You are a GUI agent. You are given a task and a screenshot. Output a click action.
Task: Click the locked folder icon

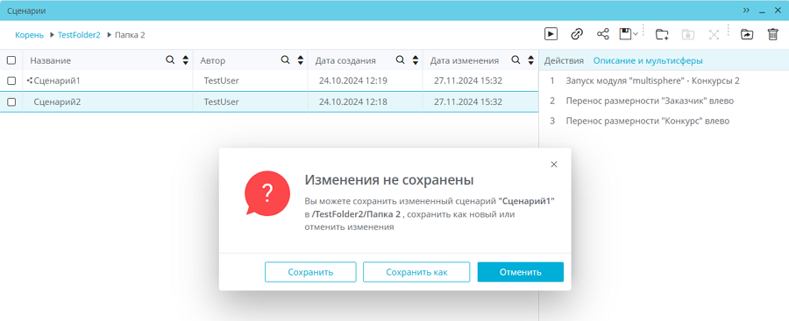click(687, 34)
